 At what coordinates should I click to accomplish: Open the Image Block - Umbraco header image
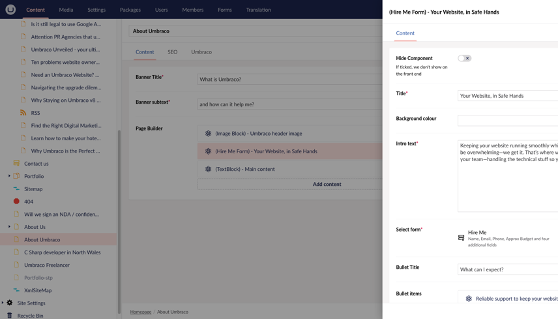(290, 134)
